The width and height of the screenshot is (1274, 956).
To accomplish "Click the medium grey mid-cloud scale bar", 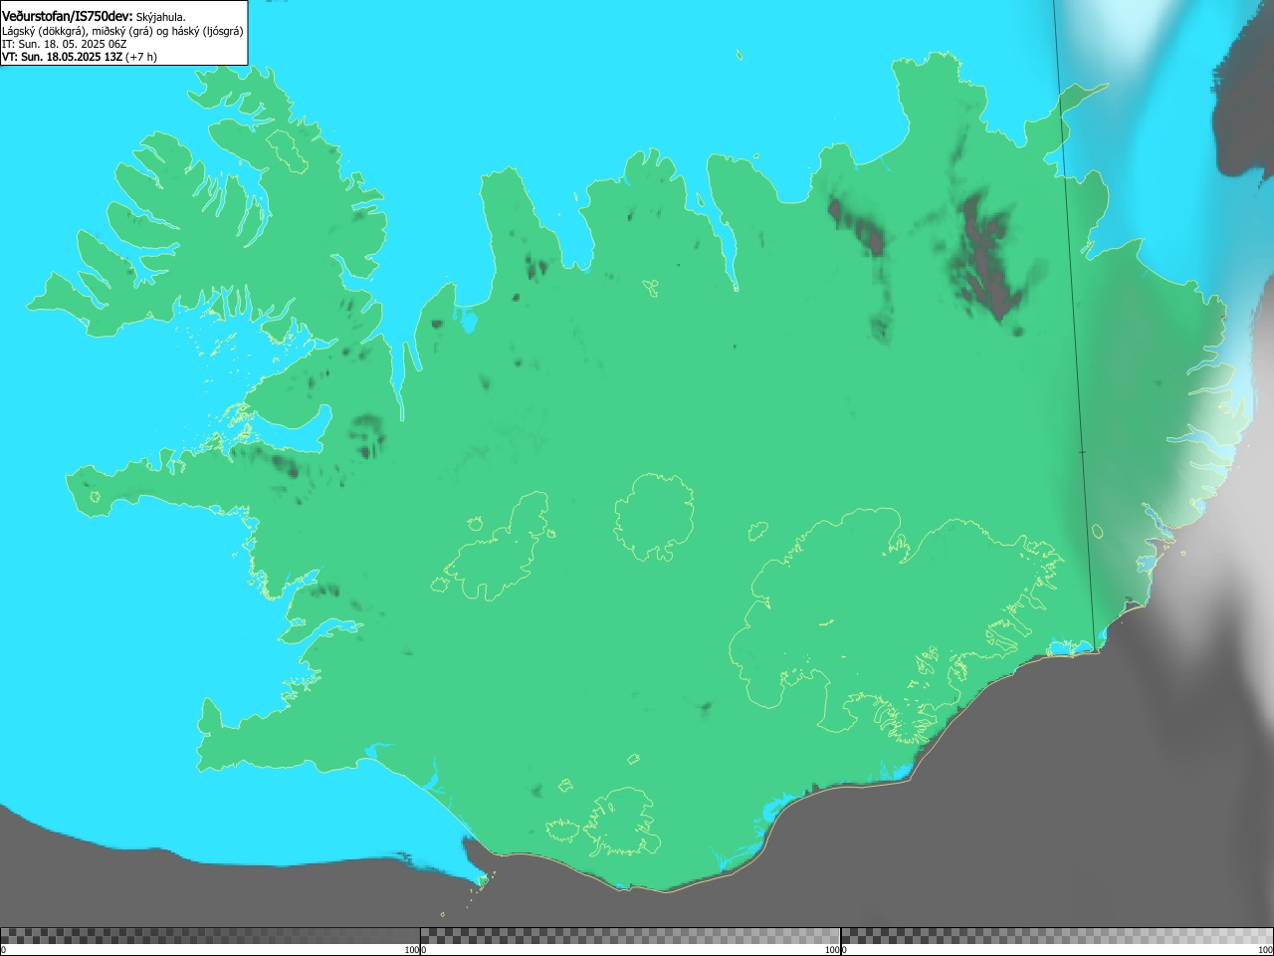I will click(x=630, y=936).
